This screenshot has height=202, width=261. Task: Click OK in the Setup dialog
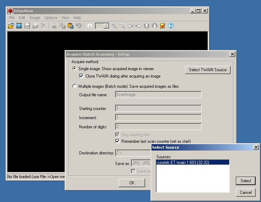point(132,183)
